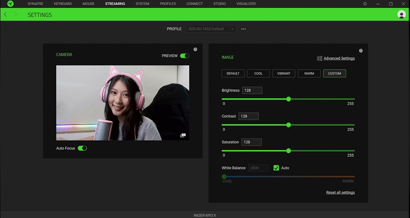
Task: Uncheck the Auto white balance checkbox
Action: 276,168
